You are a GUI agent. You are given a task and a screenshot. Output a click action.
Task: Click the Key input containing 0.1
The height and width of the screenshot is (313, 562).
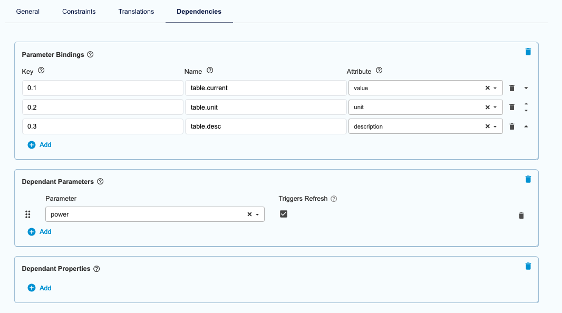coord(101,87)
